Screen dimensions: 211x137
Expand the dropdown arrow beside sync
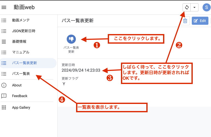[x=194, y=7]
